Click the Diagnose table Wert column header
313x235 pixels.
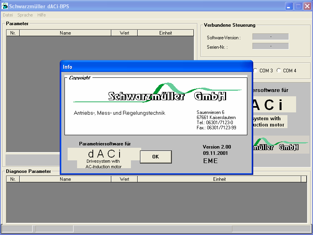tap(124, 179)
